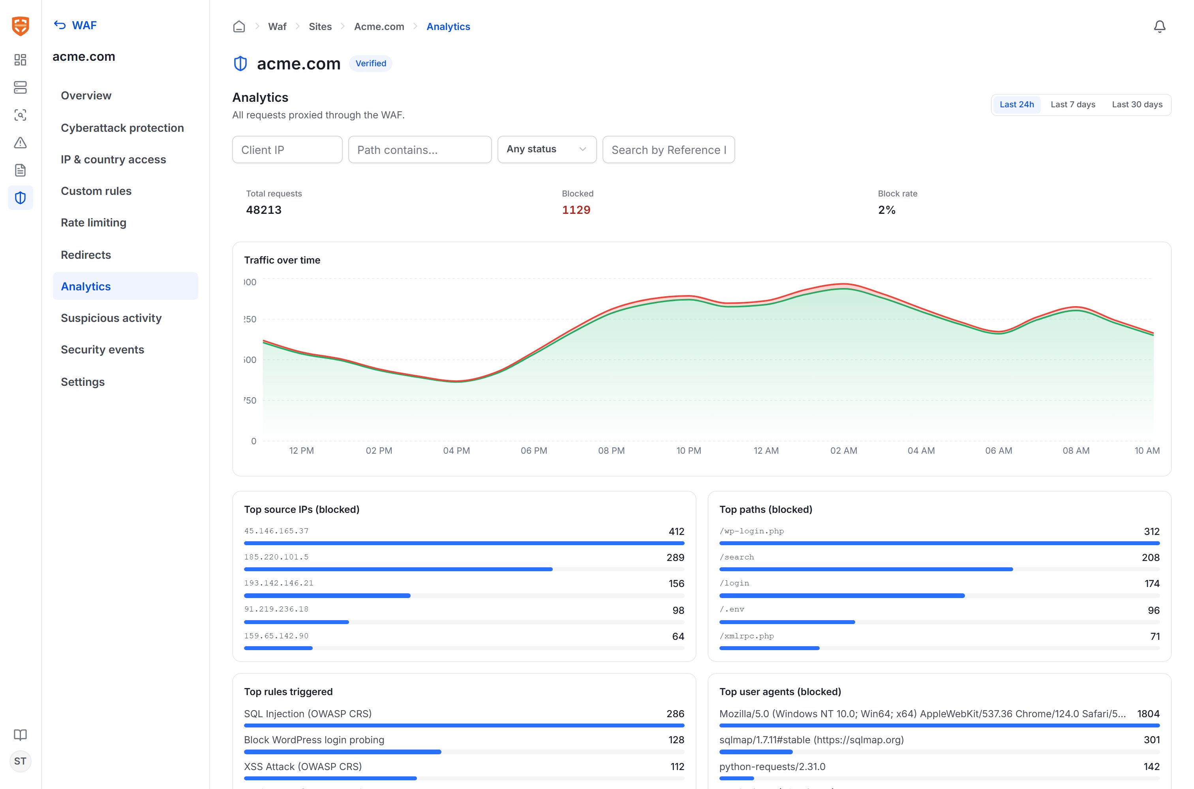The width and height of the screenshot is (1194, 789).
Task: Go to Sites breadcrumb
Action: tap(320, 27)
